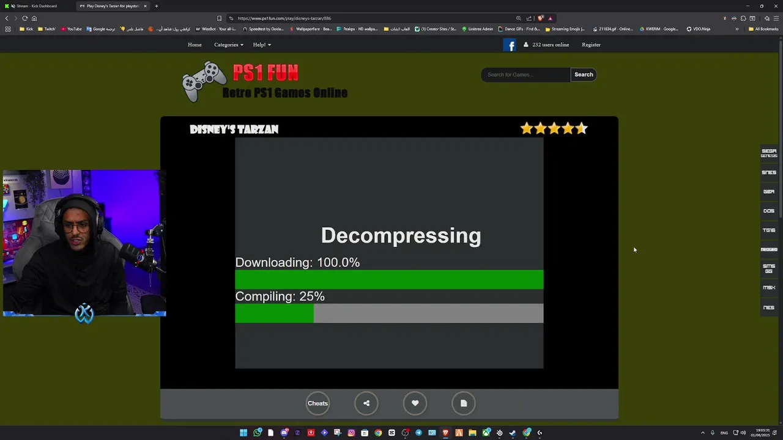Open a new browser tab
Screen dimensions: 783x440
click(157, 6)
